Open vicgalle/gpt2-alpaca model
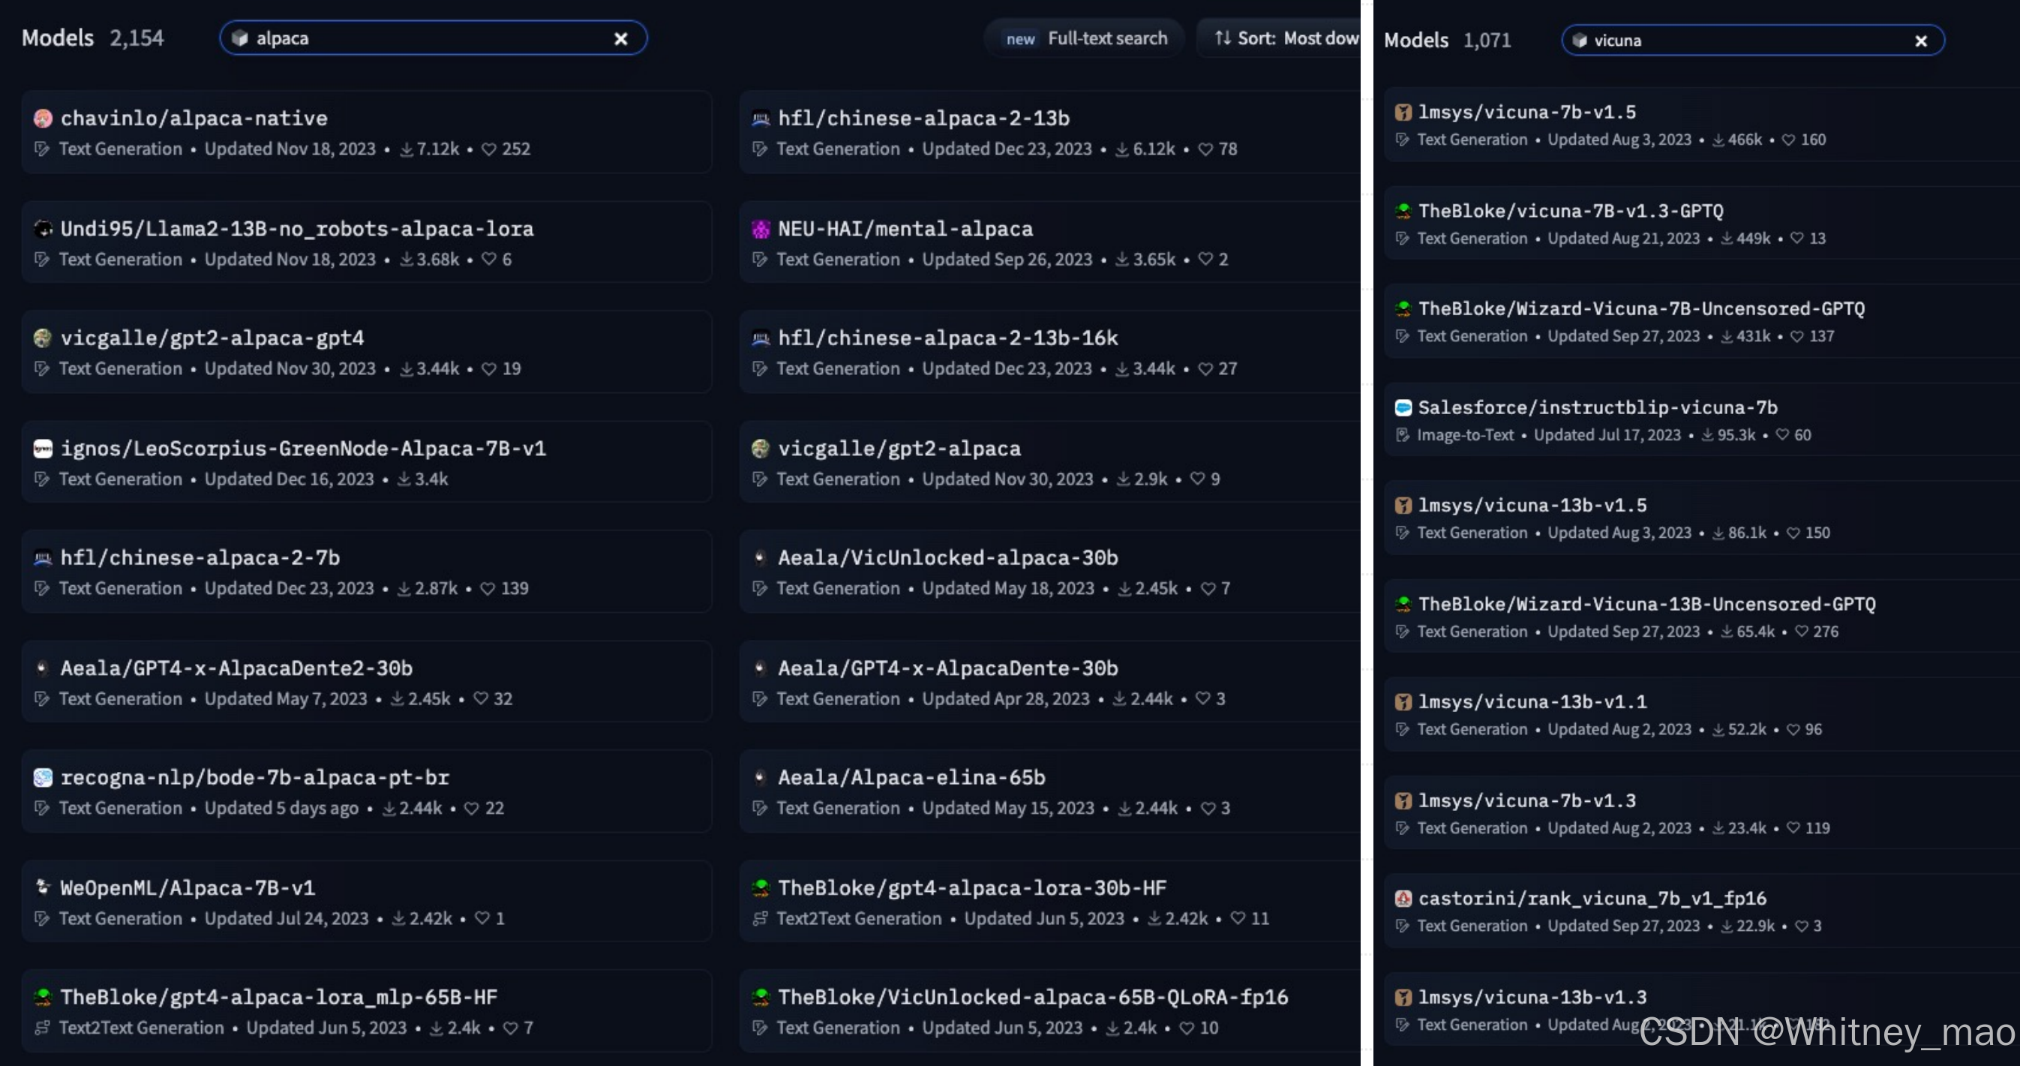The height and width of the screenshot is (1066, 2020). pyautogui.click(x=899, y=449)
